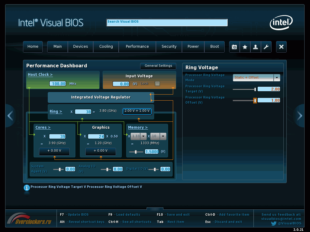The width and height of the screenshot is (310, 232).
Task: Expand the bottom shortcut panel handle
Action: (x=155, y=208)
